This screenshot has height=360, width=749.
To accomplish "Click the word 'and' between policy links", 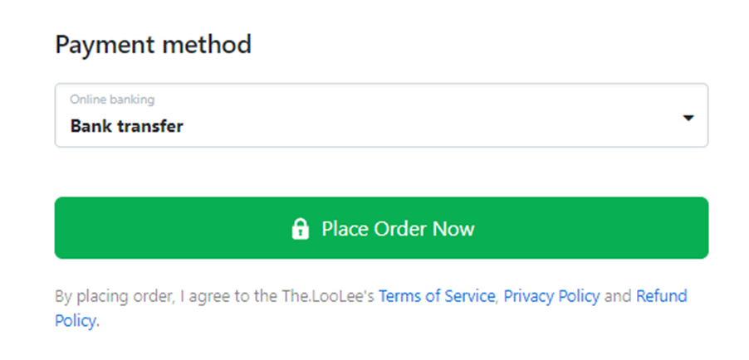I will (618, 296).
